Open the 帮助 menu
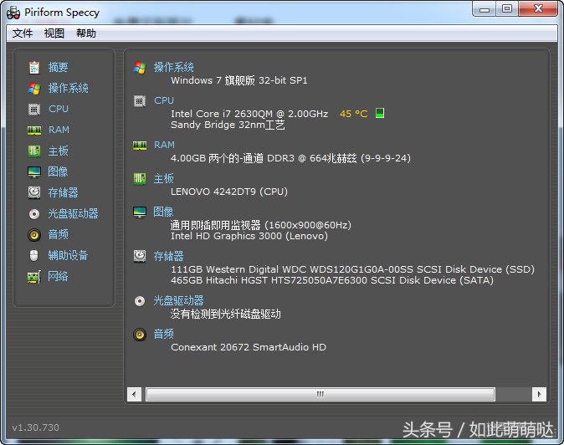The image size is (564, 445). [86, 33]
